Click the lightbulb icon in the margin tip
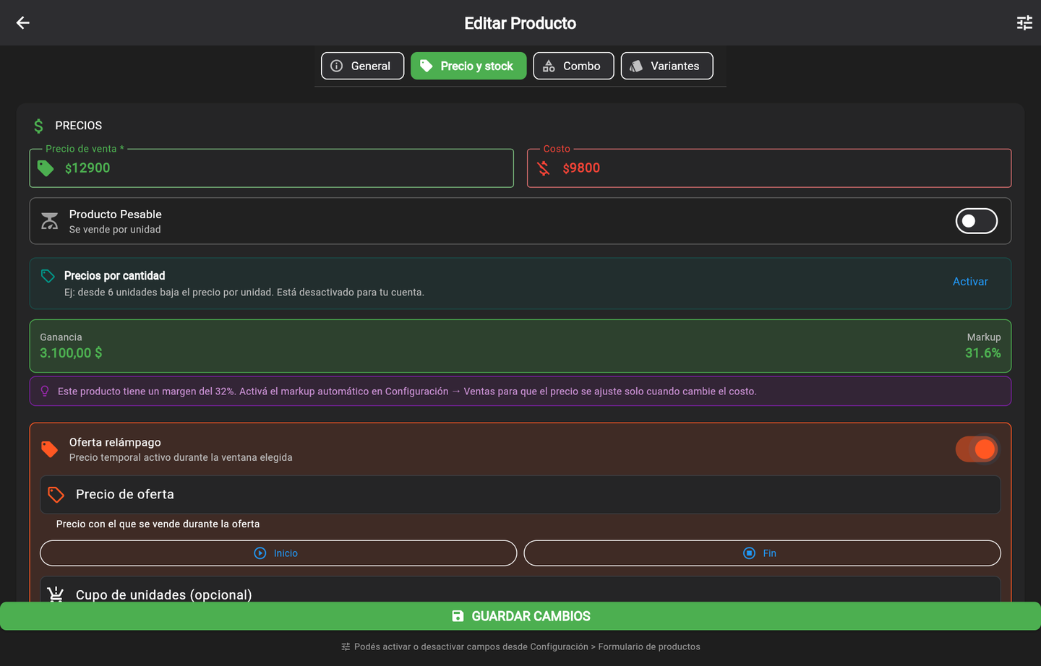This screenshot has width=1041, height=666. tap(45, 391)
